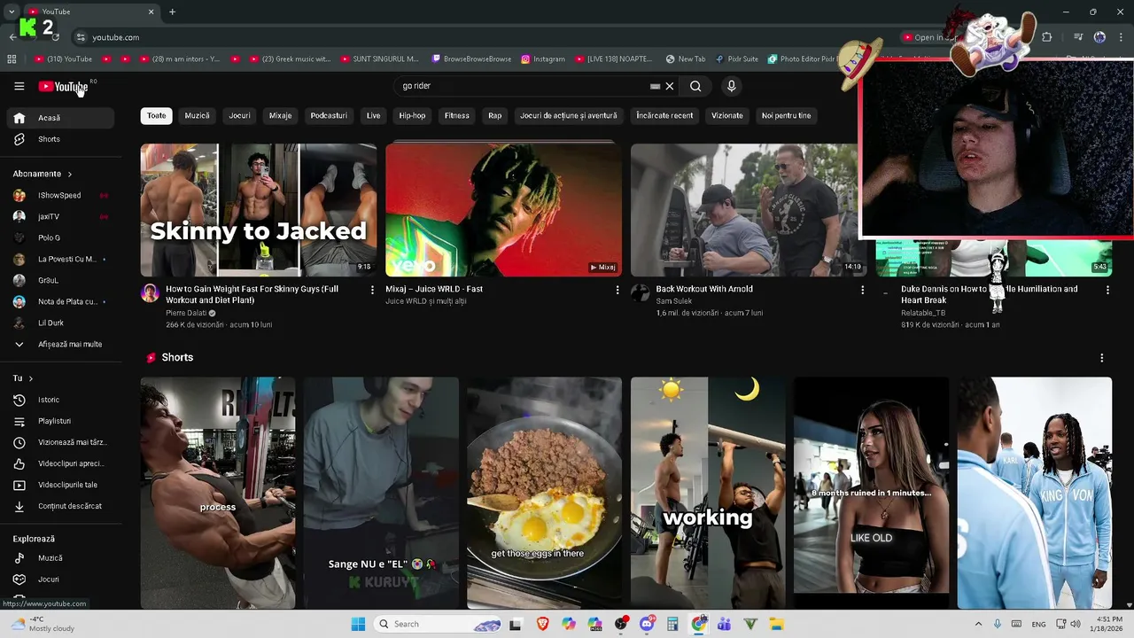Open options for How to Gain Weight video
Viewport: 1134px width, 638px height.
[372, 290]
